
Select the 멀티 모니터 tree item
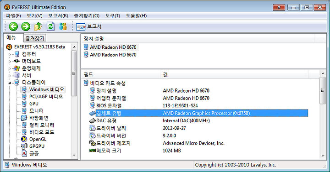42,125
